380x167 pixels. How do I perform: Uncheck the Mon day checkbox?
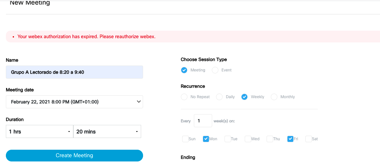click(x=206, y=139)
